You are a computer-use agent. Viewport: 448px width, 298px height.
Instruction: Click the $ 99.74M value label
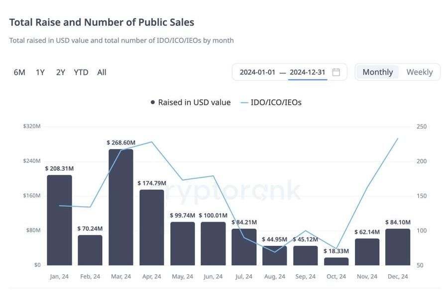tap(183, 215)
